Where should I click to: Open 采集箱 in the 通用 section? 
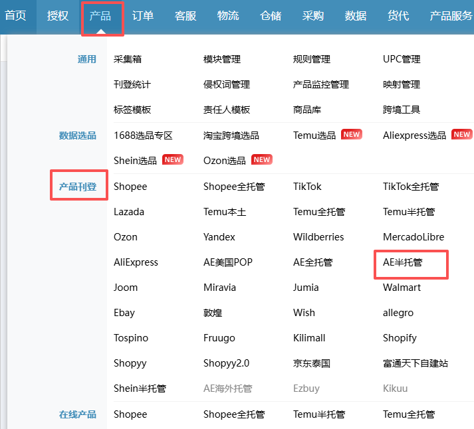128,59
